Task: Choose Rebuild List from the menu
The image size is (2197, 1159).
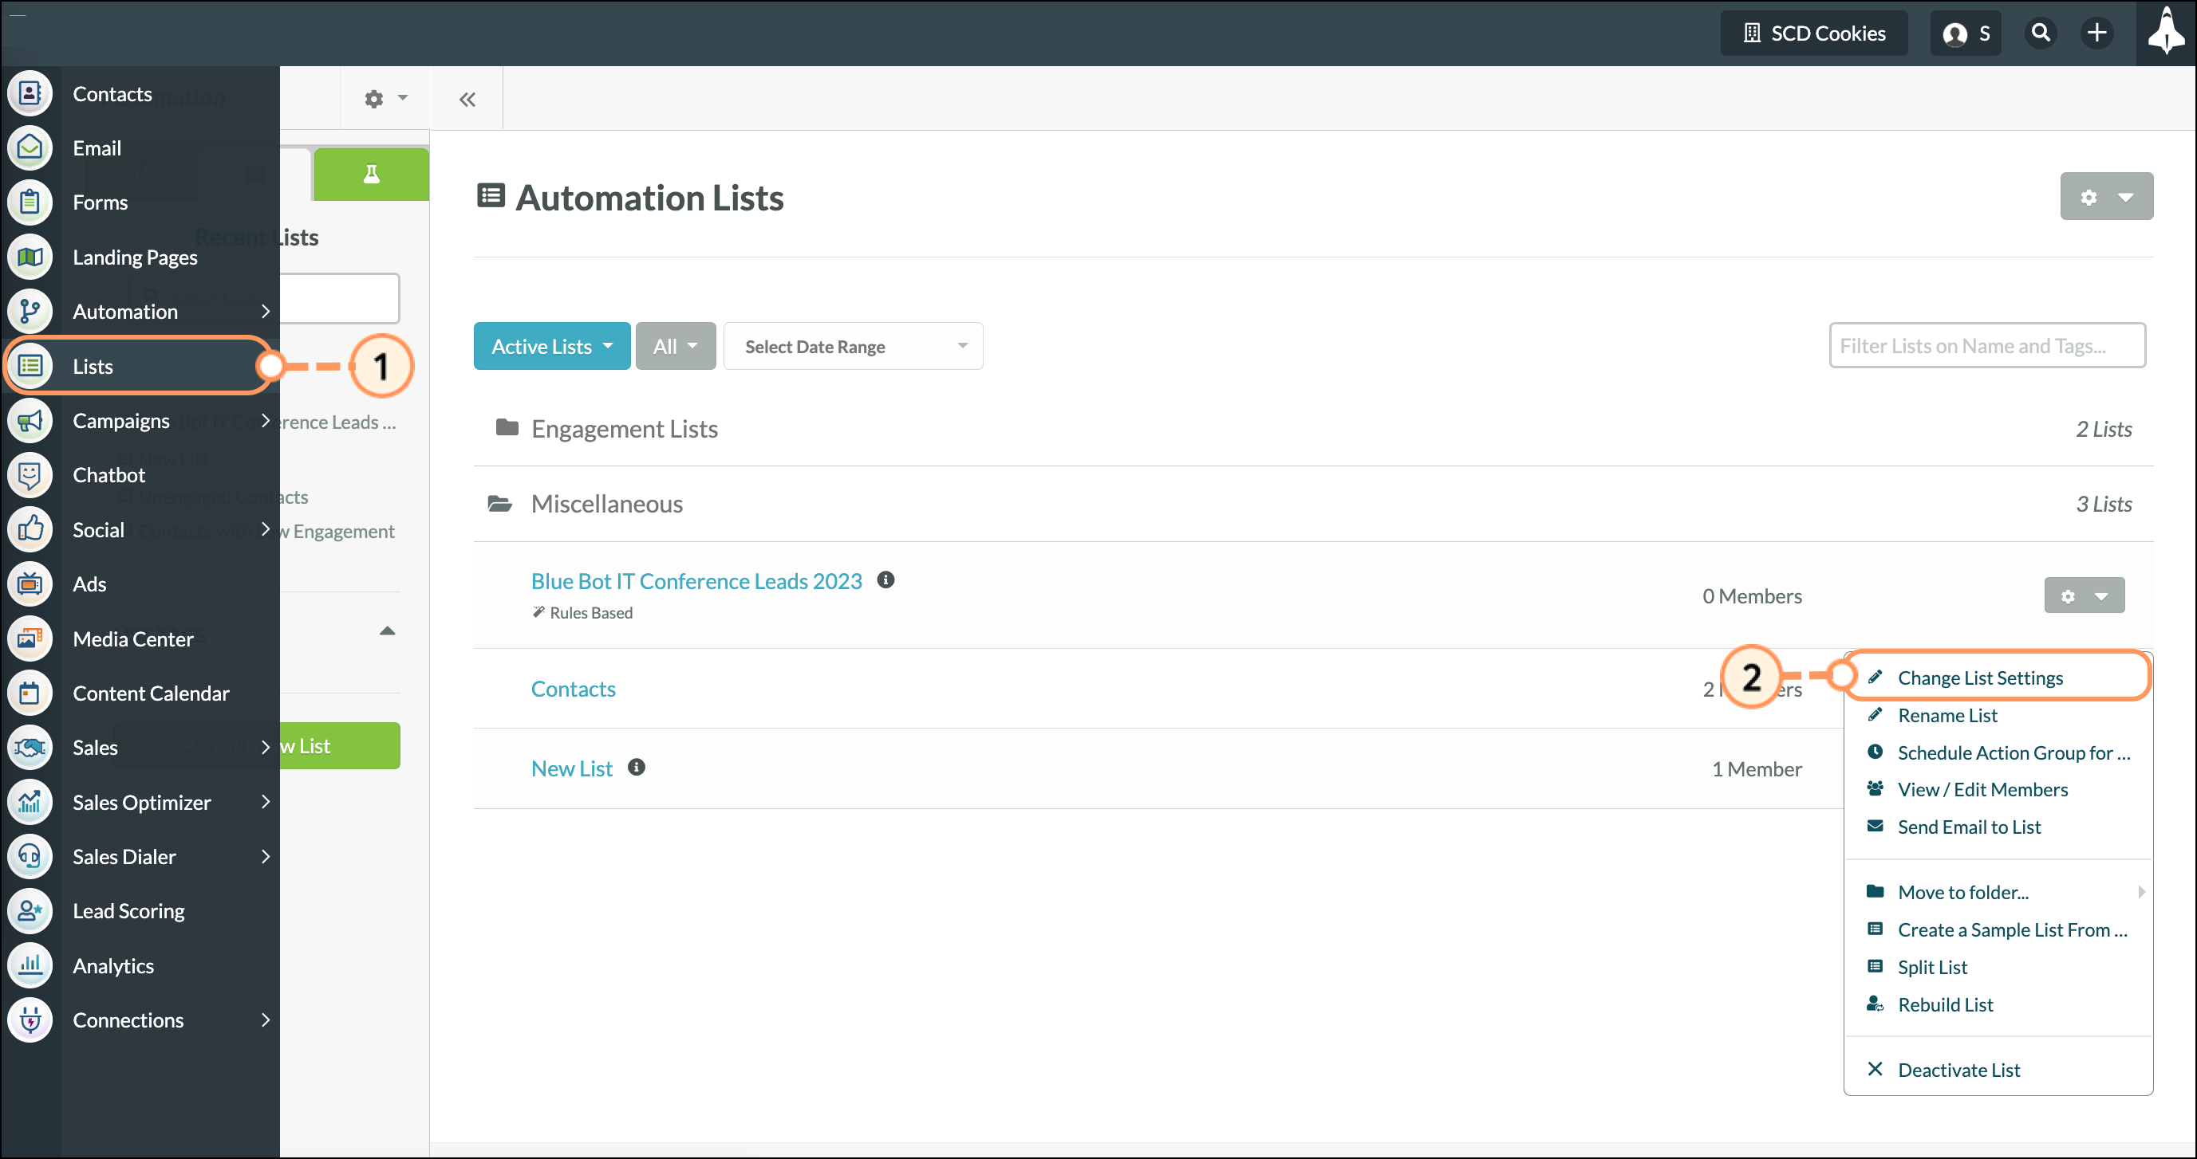Action: pyautogui.click(x=1946, y=1004)
